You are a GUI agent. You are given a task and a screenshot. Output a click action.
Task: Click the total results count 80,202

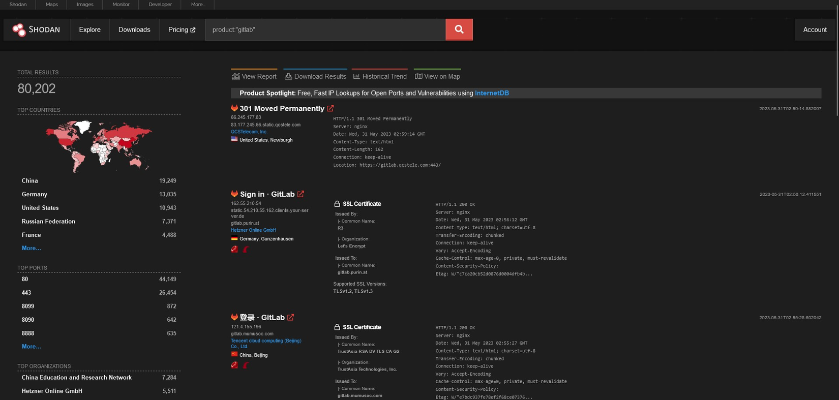coord(37,88)
